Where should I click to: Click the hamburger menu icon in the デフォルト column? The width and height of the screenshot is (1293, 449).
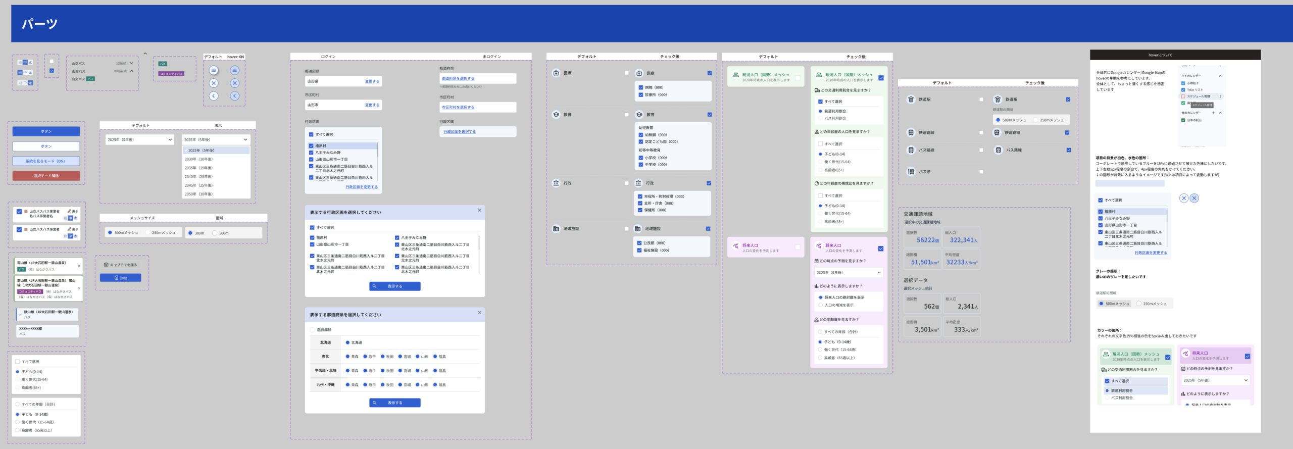[214, 70]
